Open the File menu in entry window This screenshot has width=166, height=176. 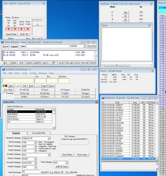point(5,73)
